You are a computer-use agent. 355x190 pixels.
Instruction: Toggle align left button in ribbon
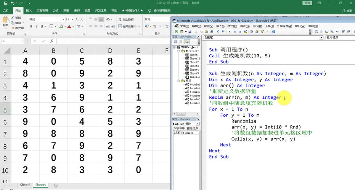coord(91,26)
